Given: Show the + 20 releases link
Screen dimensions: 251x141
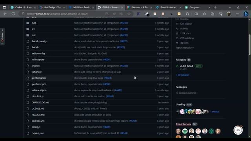Looking at the screenshot, I should tap(182, 75).
